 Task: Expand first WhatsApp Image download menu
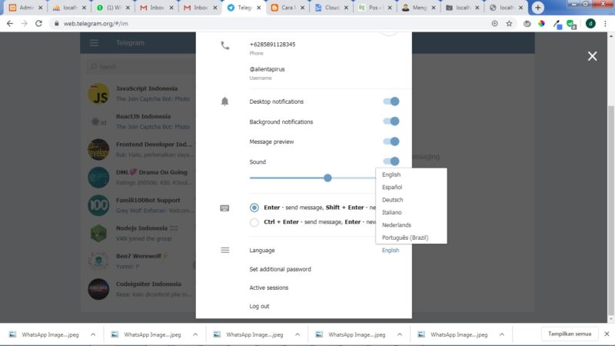[x=93, y=334]
